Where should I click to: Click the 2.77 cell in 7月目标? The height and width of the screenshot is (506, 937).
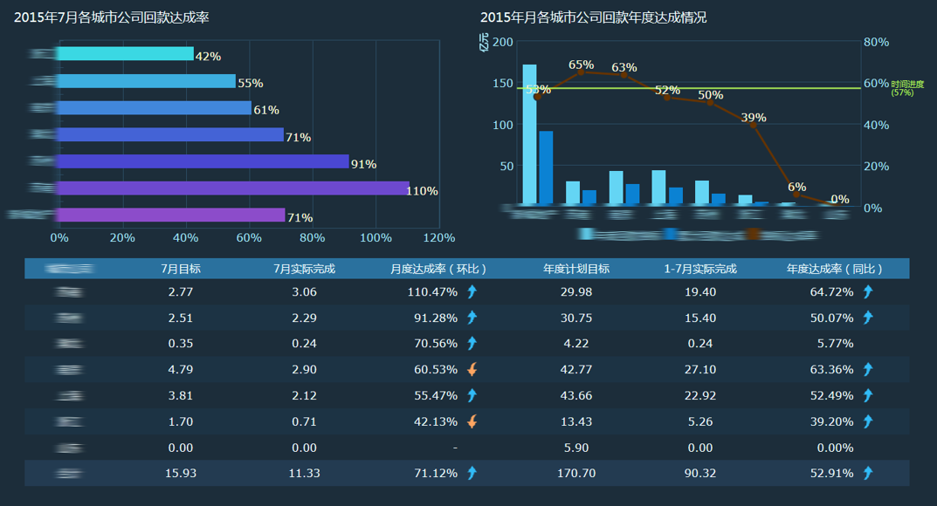pyautogui.click(x=181, y=291)
